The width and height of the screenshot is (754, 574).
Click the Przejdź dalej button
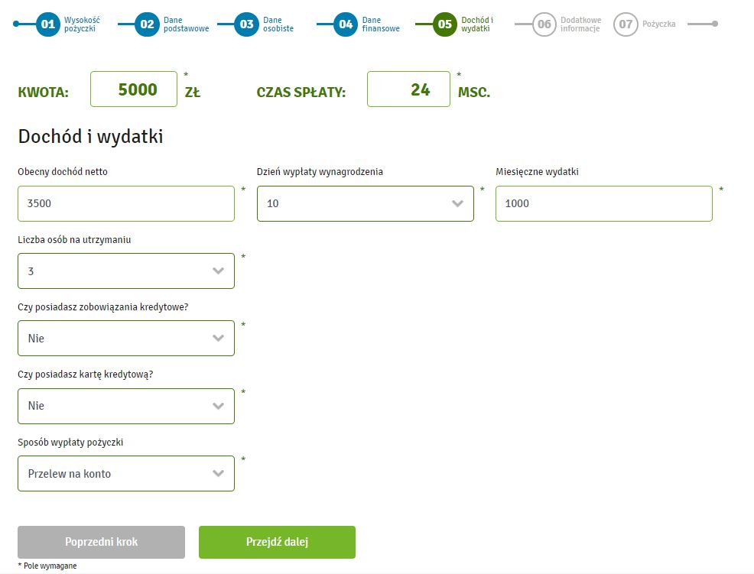tap(277, 542)
